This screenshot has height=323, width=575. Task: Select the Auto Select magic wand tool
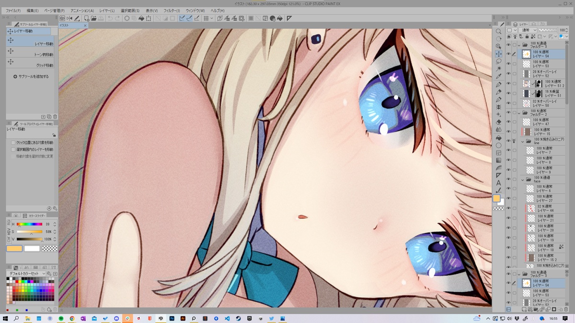point(499,69)
